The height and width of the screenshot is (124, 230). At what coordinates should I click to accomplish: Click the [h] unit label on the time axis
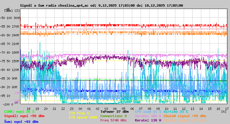pyautogui.click(x=224, y=111)
